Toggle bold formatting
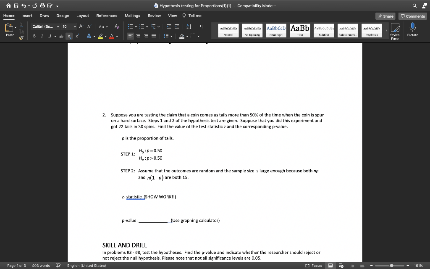430x269 pixels. click(34, 36)
